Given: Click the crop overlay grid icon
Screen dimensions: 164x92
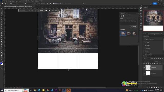Looking at the screenshot, I should 48,4.
